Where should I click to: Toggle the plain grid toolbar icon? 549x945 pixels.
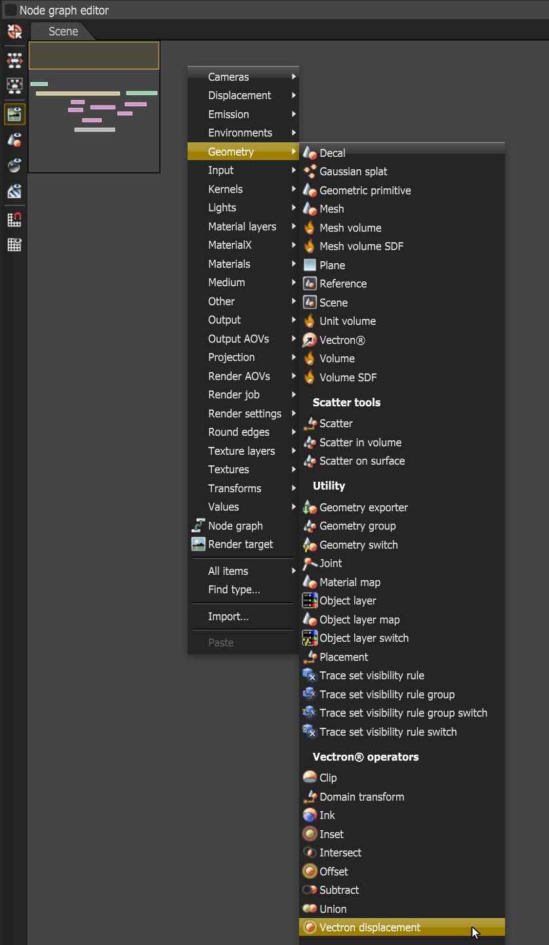[x=14, y=245]
